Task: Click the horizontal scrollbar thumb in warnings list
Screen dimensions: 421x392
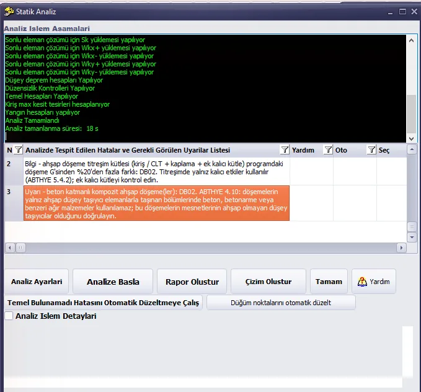Action: tap(20, 247)
